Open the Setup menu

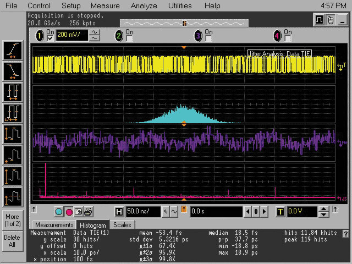pos(71,5)
